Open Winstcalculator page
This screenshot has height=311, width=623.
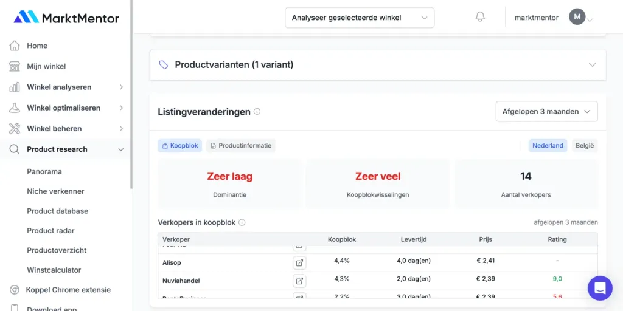click(54, 270)
